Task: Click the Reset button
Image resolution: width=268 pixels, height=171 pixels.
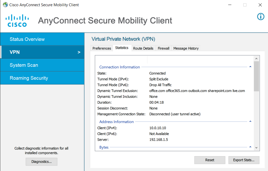Action: 210,160
